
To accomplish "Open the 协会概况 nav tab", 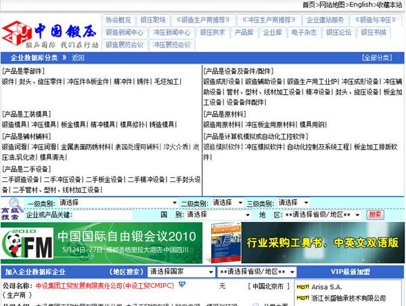I will pos(118,20).
